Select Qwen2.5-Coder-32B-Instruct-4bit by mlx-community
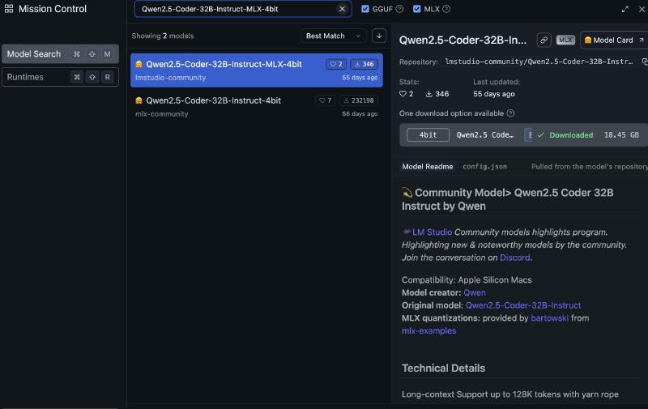This screenshot has height=409, width=648. tap(257, 107)
